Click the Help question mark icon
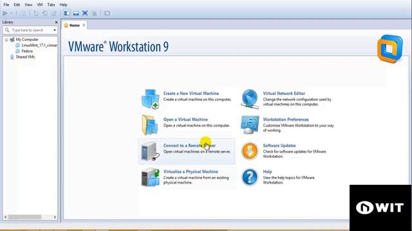 coord(250,177)
